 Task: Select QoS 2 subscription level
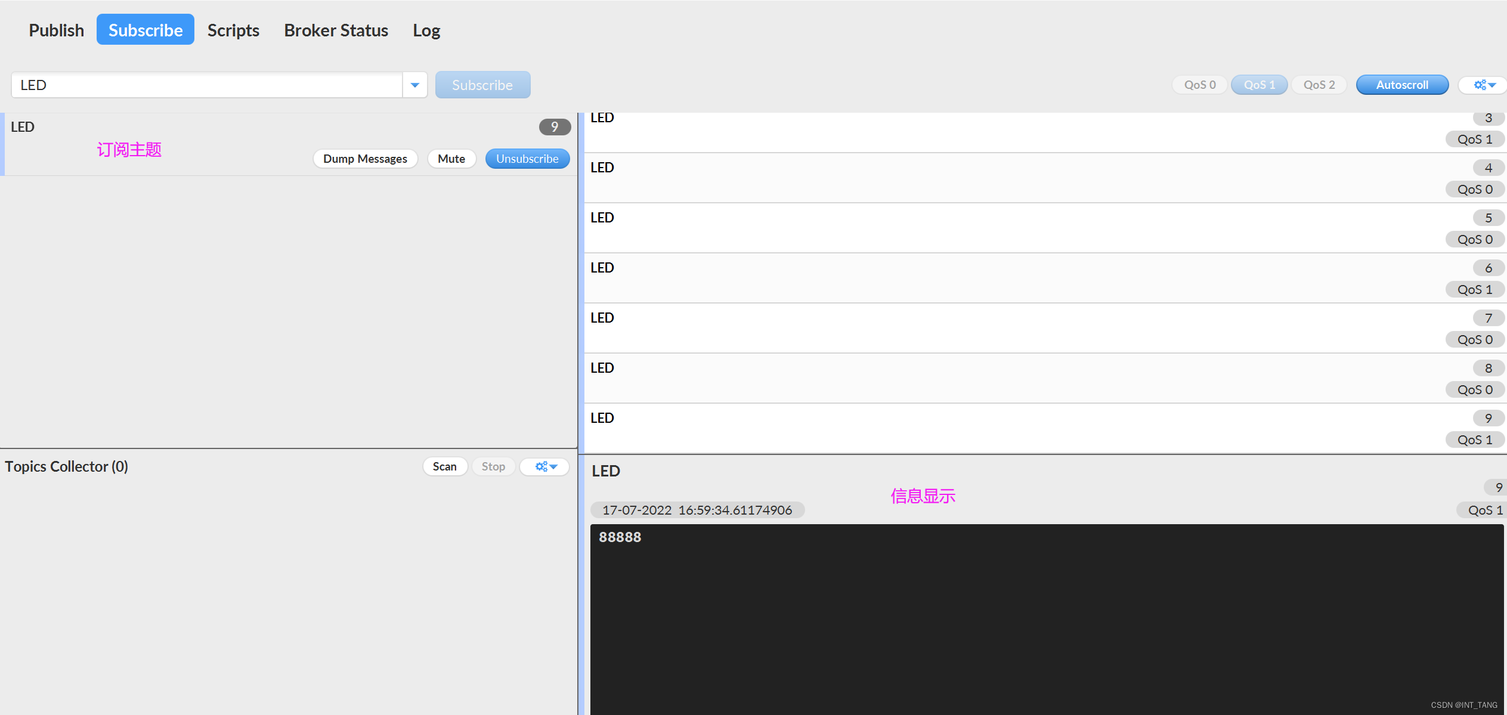[x=1319, y=85]
